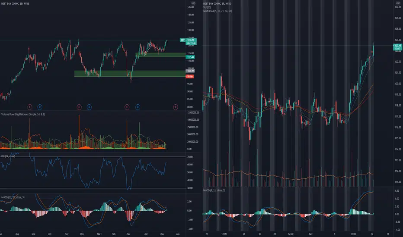Click the earnings E marker near August

tap(29, 107)
